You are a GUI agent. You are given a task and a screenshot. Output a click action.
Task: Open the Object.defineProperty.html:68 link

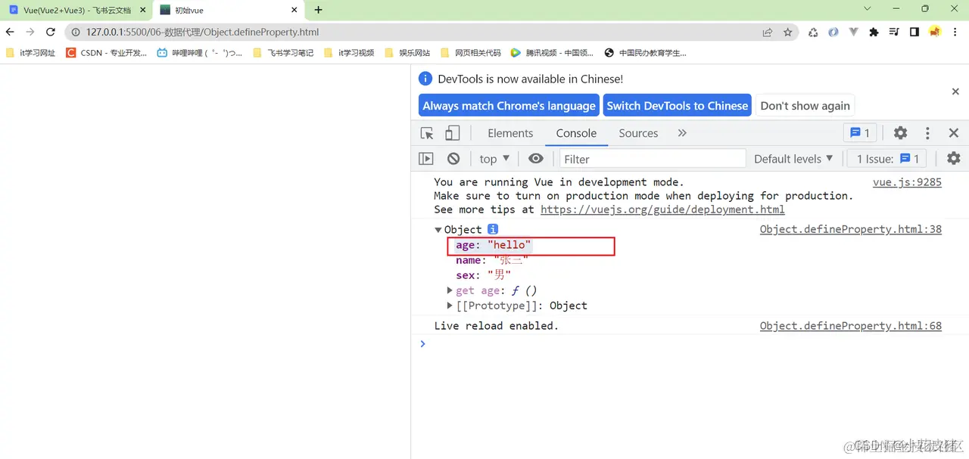[851, 326]
